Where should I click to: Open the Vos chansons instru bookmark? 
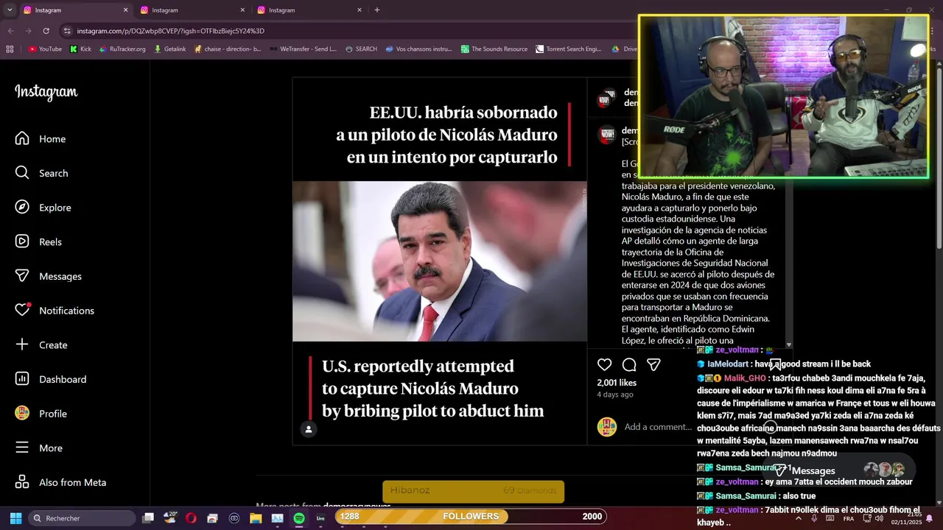418,49
